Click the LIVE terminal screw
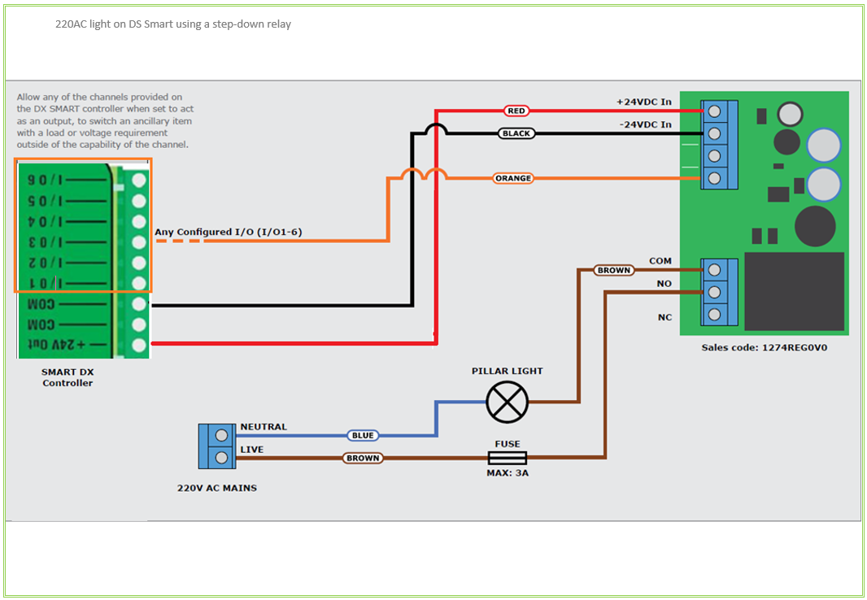 pos(221,458)
